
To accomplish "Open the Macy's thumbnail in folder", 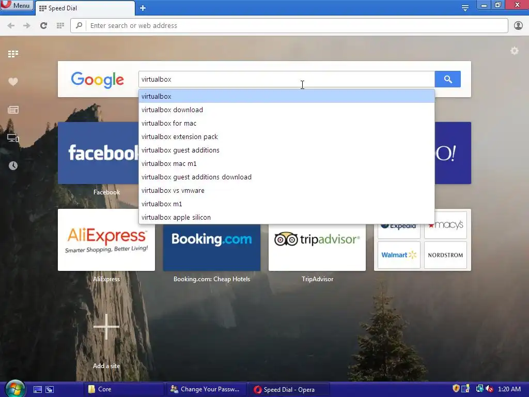I will [x=445, y=225].
